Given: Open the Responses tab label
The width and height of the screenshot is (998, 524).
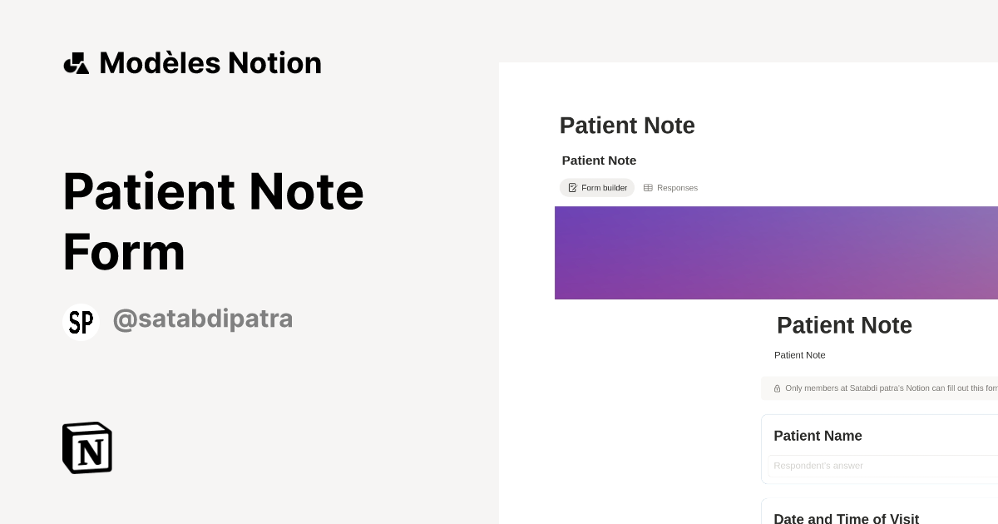Looking at the screenshot, I should 677,188.
